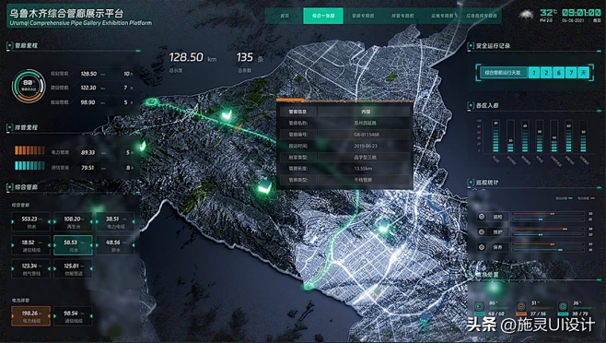Screen dimensions: 606x343
Task: Click the 32℃ temperature reading
Action: [548, 13]
